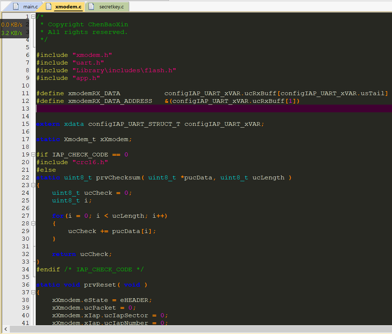Click the xmodemRX_DATA_ADDRESS macro name
Screen dimensions: 392x334
(110, 101)
